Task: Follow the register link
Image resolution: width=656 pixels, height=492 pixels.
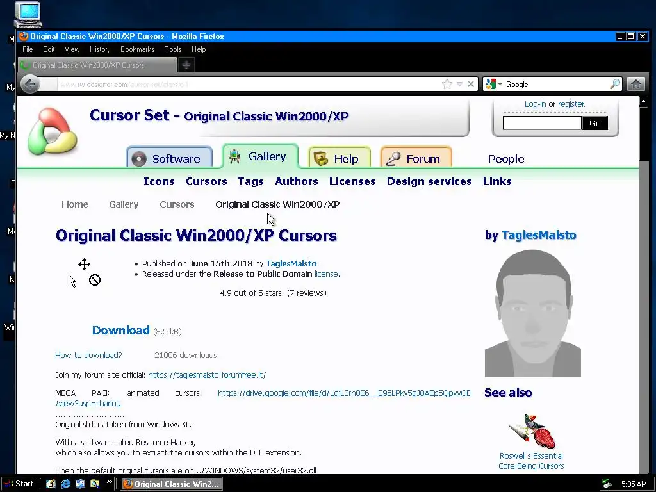Action: point(571,104)
